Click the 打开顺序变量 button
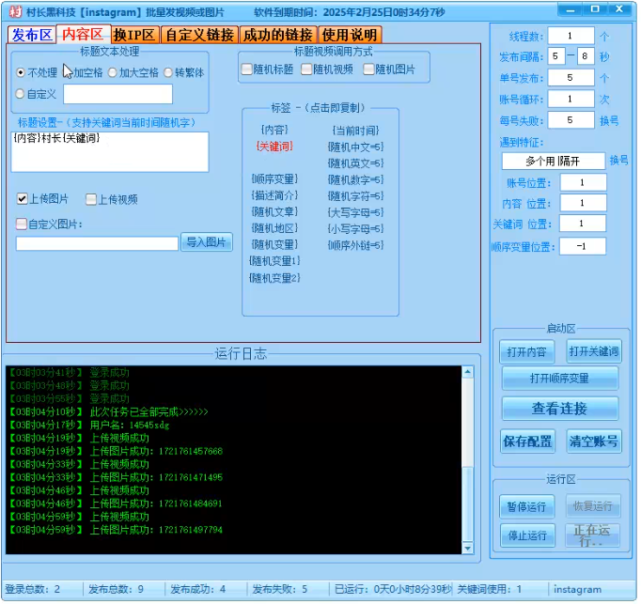The width and height of the screenshot is (641, 604). pyautogui.click(x=560, y=379)
